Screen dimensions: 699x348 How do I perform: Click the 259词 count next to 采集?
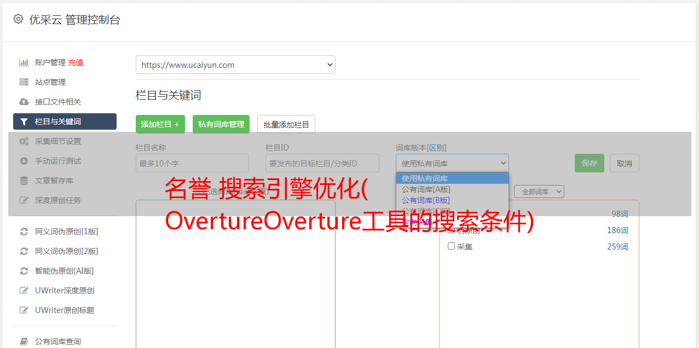click(x=617, y=247)
